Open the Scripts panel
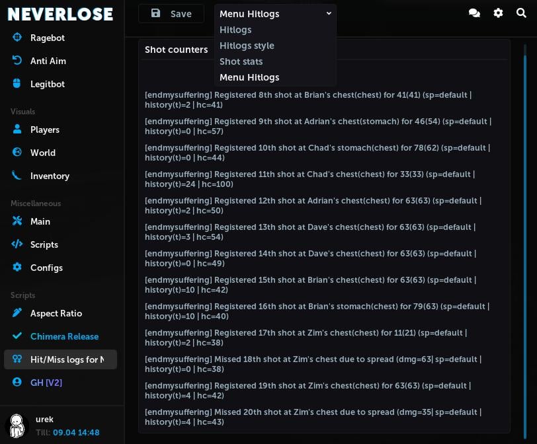 pos(44,244)
